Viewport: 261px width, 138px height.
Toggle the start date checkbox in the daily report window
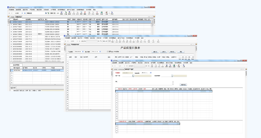tap(83, 52)
